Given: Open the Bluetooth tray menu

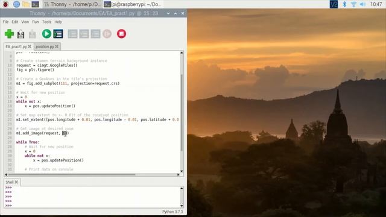Looking at the screenshot, I should point(344,4).
